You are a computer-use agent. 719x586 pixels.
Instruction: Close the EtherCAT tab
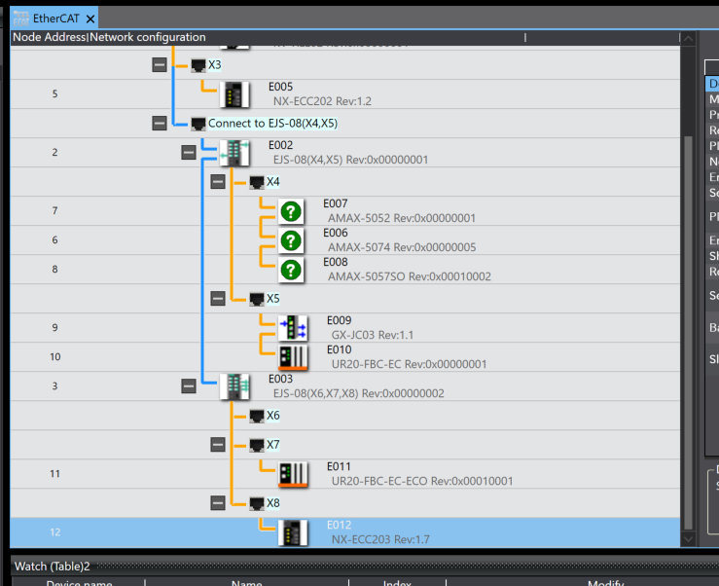(90, 18)
